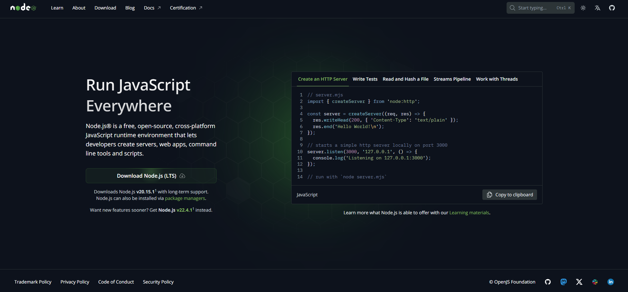The width and height of the screenshot is (628, 292).
Task: Open the Blog navigation item
Action: 130,8
